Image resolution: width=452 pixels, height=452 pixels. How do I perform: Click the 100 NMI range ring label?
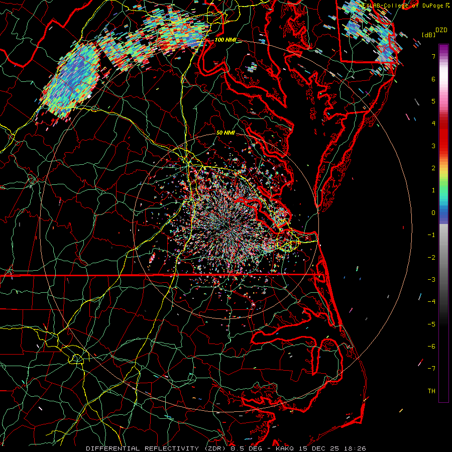[225, 40]
